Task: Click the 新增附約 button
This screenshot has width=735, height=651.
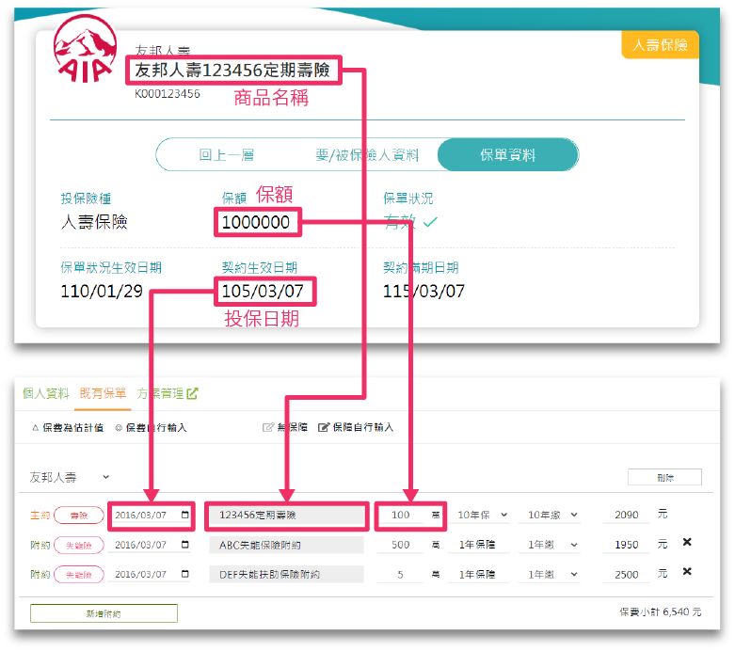Action: 104,613
